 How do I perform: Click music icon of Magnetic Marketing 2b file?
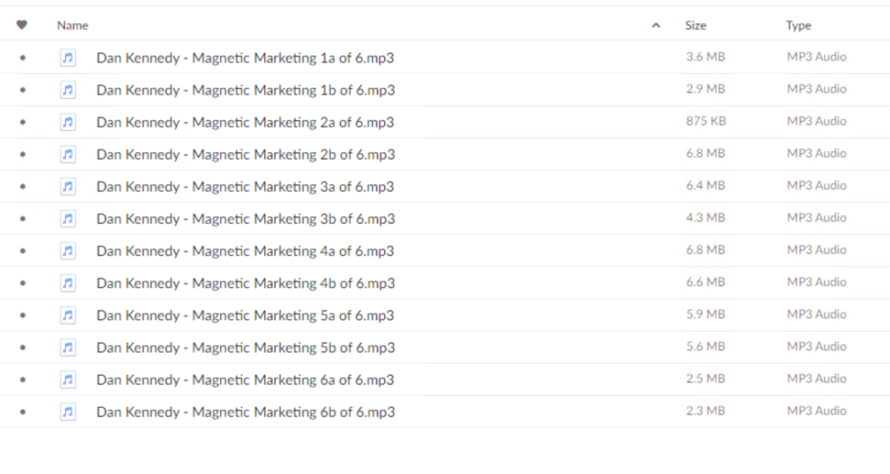click(68, 155)
